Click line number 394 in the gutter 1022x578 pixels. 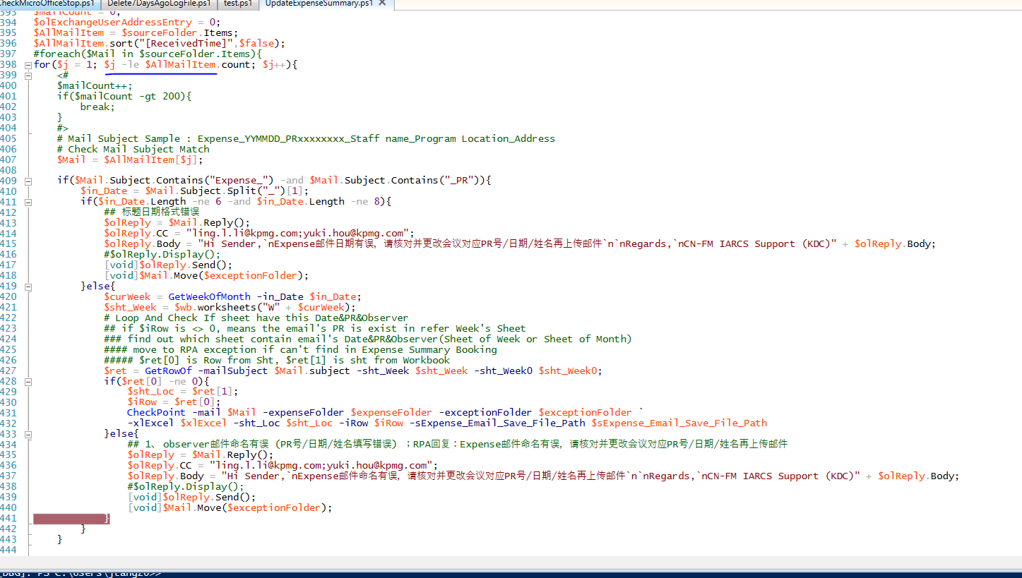click(x=8, y=22)
